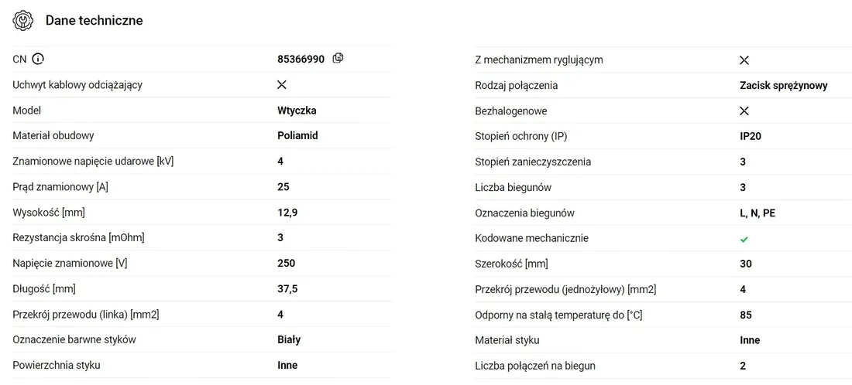The image size is (852, 385).
Task: Click the X mark for Z mechanizmem ryglującym
Action: (x=744, y=60)
